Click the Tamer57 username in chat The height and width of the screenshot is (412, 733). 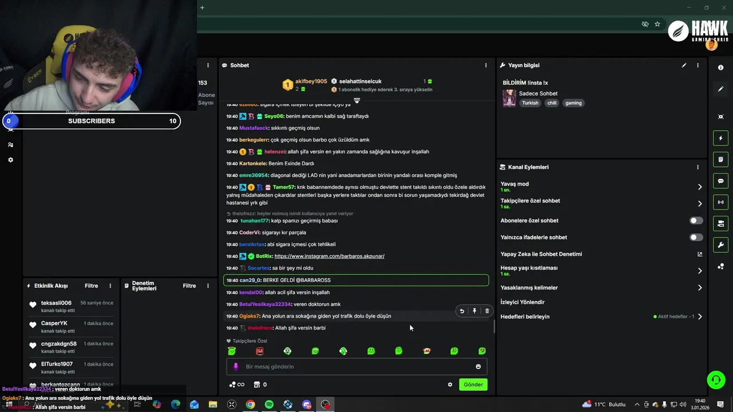[283, 187]
